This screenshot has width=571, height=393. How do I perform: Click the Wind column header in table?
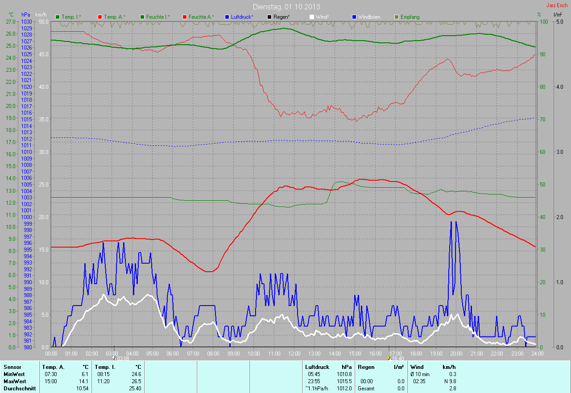coord(417,367)
